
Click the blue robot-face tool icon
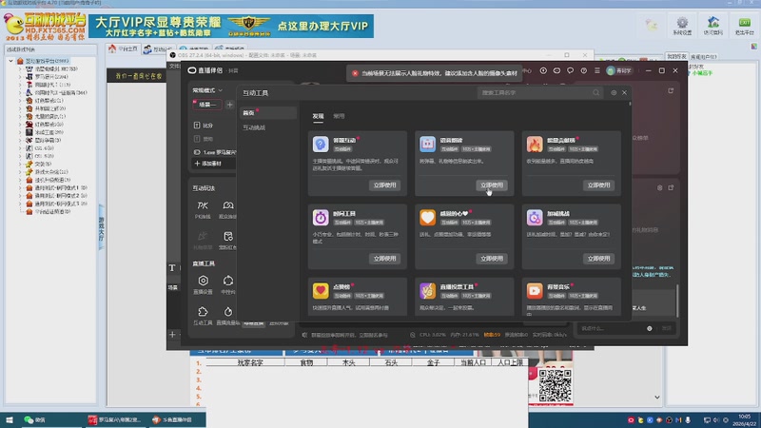tap(427, 145)
